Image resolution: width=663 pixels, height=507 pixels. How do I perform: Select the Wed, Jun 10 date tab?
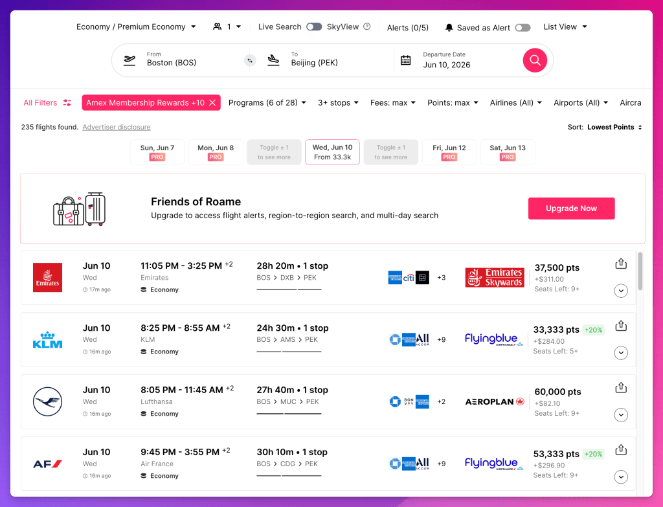(332, 152)
